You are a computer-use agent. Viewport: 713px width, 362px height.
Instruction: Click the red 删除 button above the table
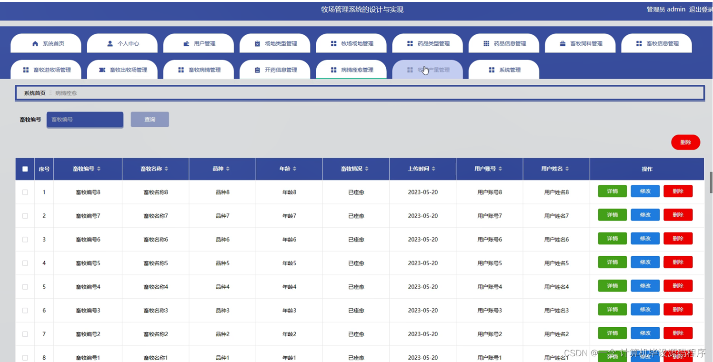pyautogui.click(x=685, y=142)
